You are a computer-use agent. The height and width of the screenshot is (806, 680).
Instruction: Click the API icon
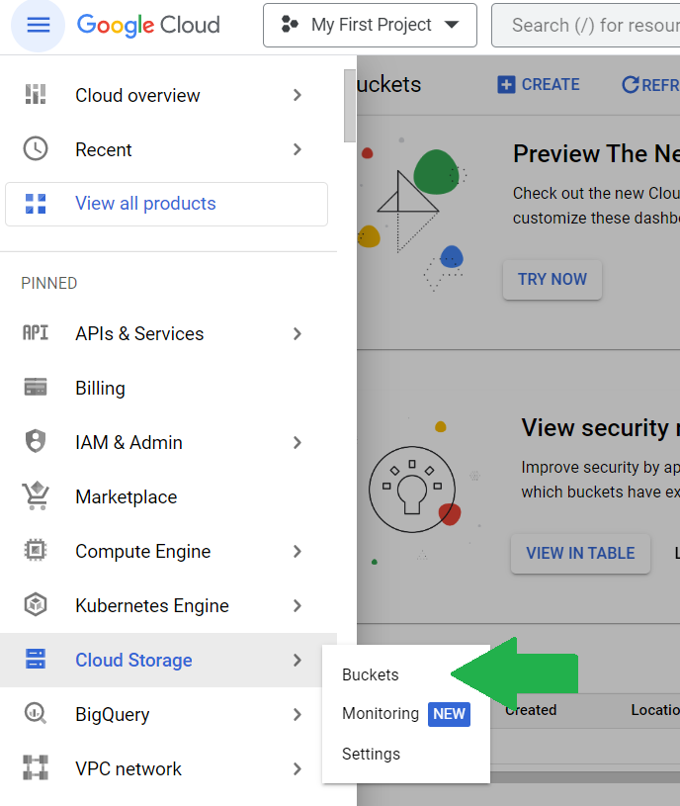tap(36, 333)
